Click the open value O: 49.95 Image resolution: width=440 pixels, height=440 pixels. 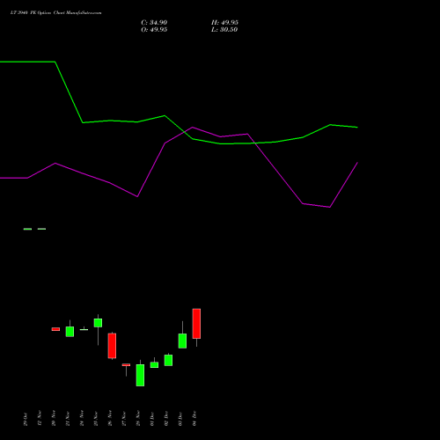point(154,30)
